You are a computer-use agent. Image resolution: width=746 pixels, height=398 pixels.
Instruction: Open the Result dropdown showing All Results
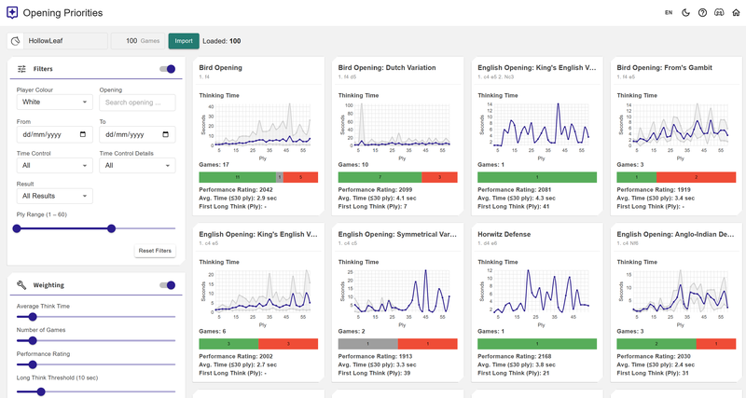pos(54,197)
